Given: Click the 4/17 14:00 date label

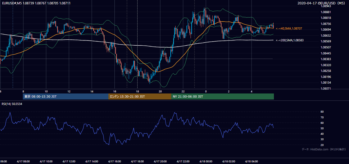Looking at the screenshot, I should pos(91,161).
